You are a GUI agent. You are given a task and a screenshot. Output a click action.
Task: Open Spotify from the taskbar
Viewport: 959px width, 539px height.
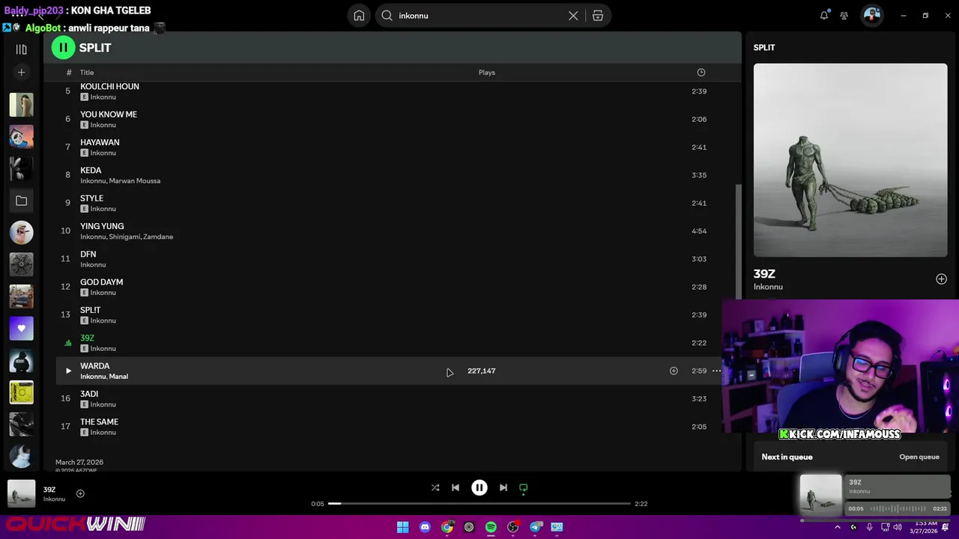[491, 527]
